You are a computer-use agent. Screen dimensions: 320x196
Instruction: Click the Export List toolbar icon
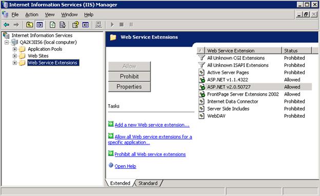click(x=63, y=25)
